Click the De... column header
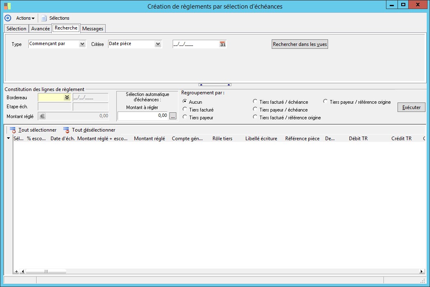Viewport: 430px width, 287px height. (x=330, y=139)
